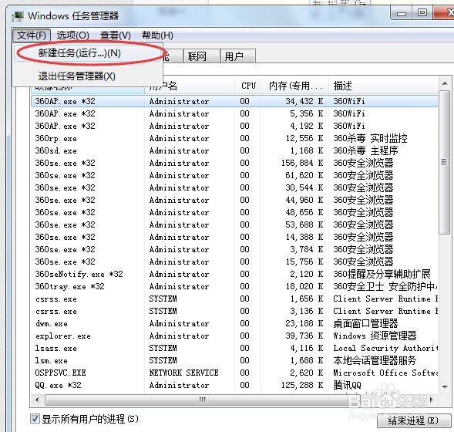Screen dimensions: 454x432
Task: Click the 腾讯QQ description cell
Action: pos(347,385)
